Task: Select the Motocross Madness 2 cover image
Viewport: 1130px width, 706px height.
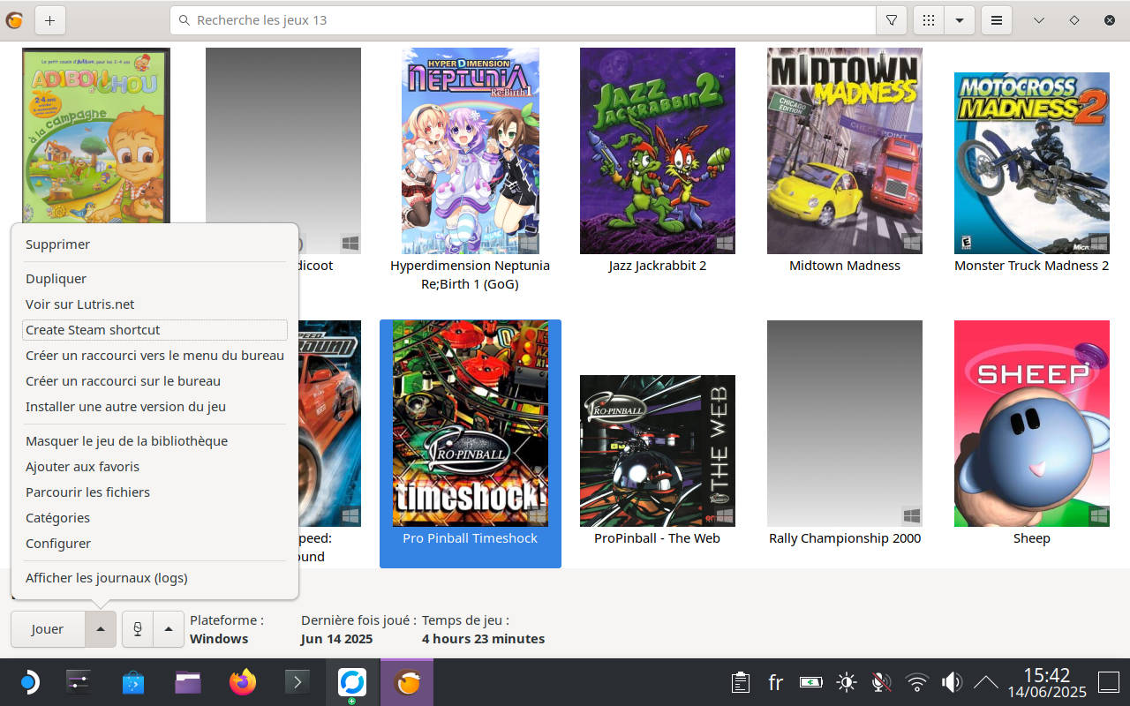Action: coord(1032,163)
